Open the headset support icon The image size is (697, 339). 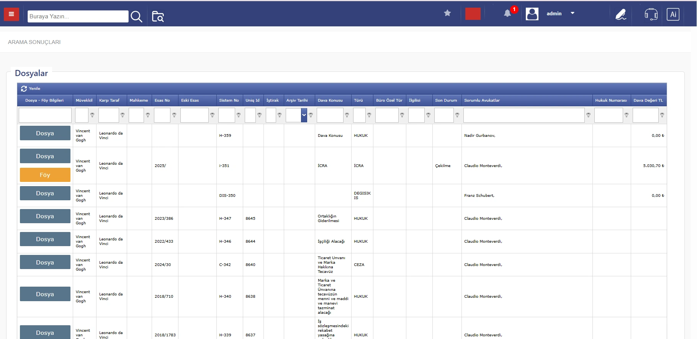pyautogui.click(x=651, y=15)
